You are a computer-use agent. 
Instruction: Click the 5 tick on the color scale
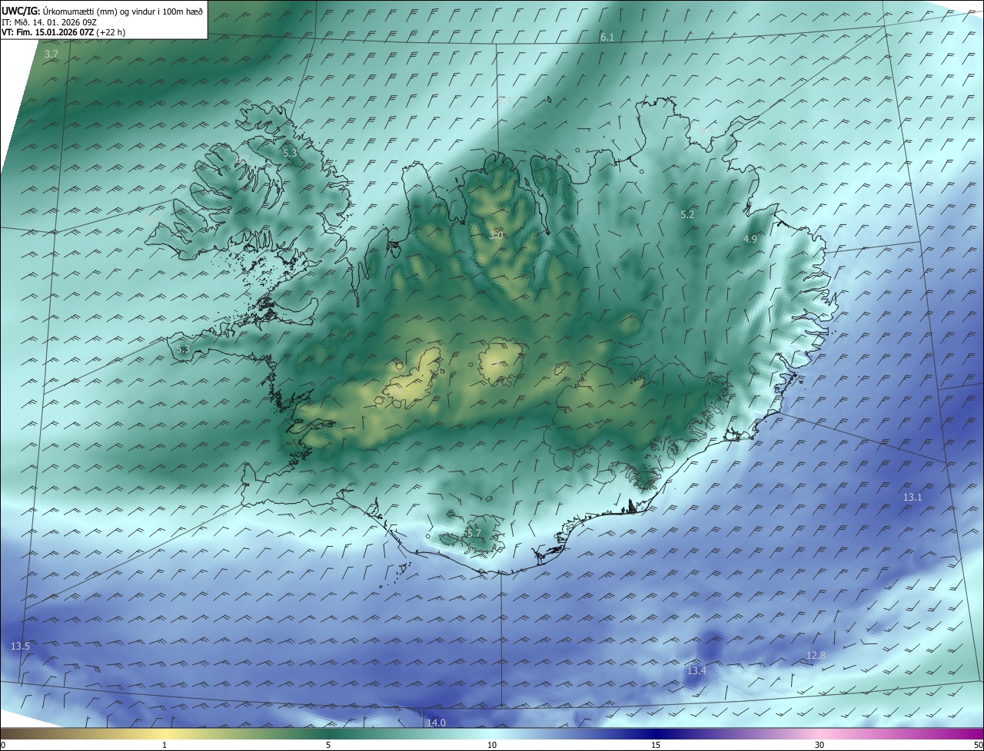[x=328, y=745]
